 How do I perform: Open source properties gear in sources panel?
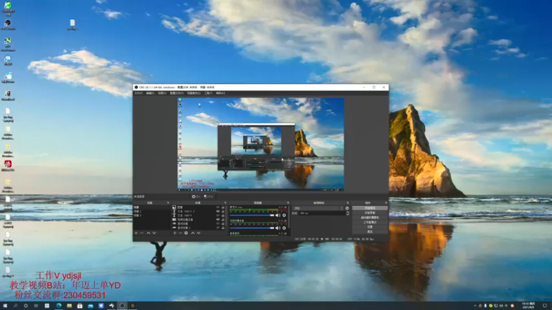[x=186, y=233]
